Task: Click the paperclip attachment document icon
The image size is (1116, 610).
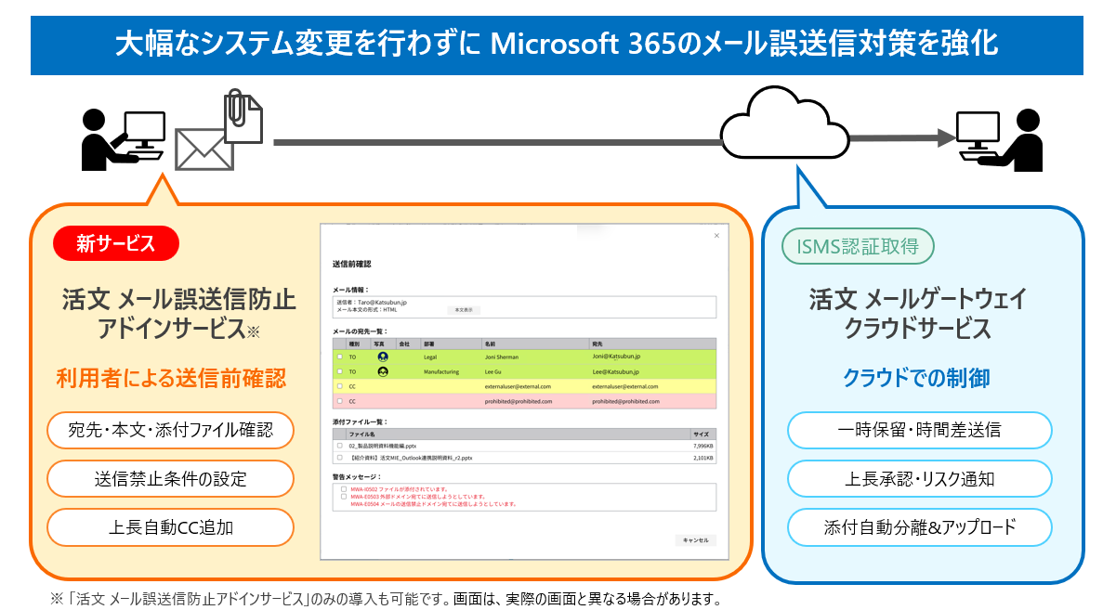Action: (243, 117)
